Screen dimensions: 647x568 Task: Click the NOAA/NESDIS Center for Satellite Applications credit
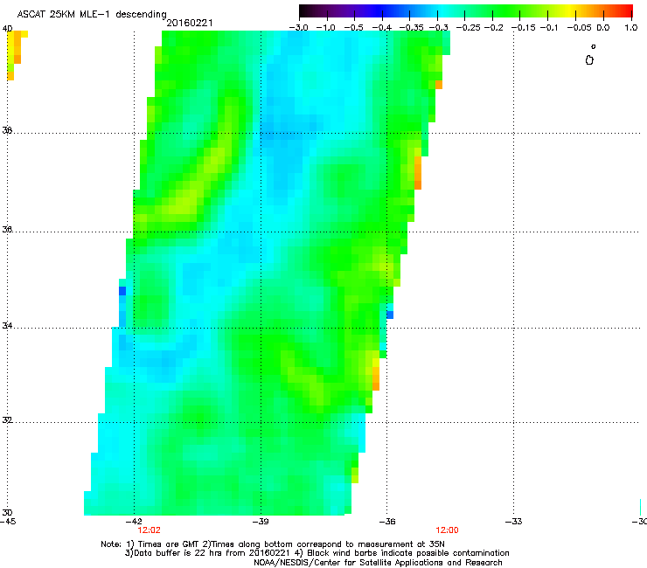378,563
